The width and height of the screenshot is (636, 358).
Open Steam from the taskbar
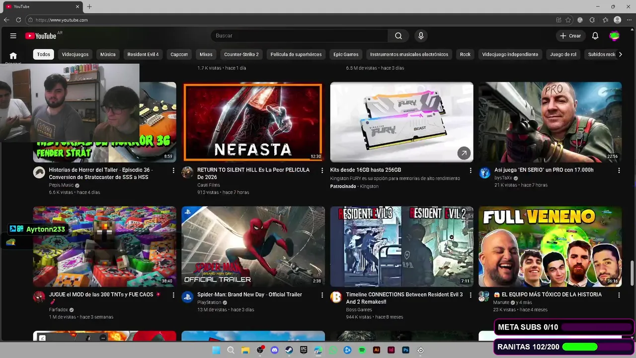tap(289, 350)
